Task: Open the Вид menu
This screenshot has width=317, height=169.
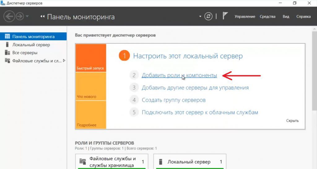Action: [286, 17]
